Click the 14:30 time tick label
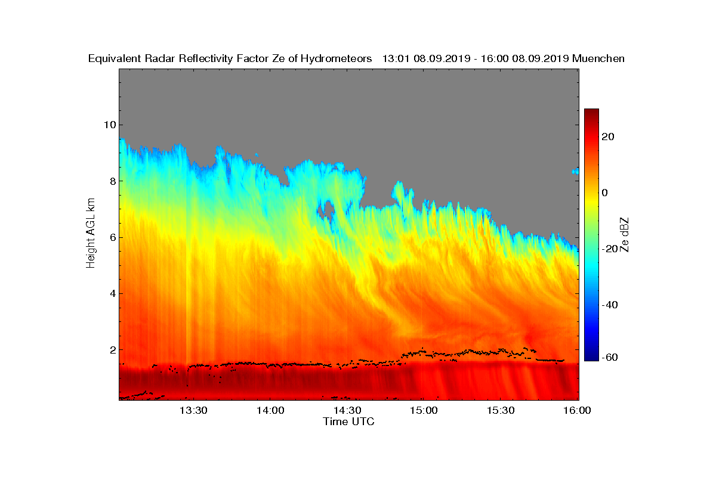 347,411
